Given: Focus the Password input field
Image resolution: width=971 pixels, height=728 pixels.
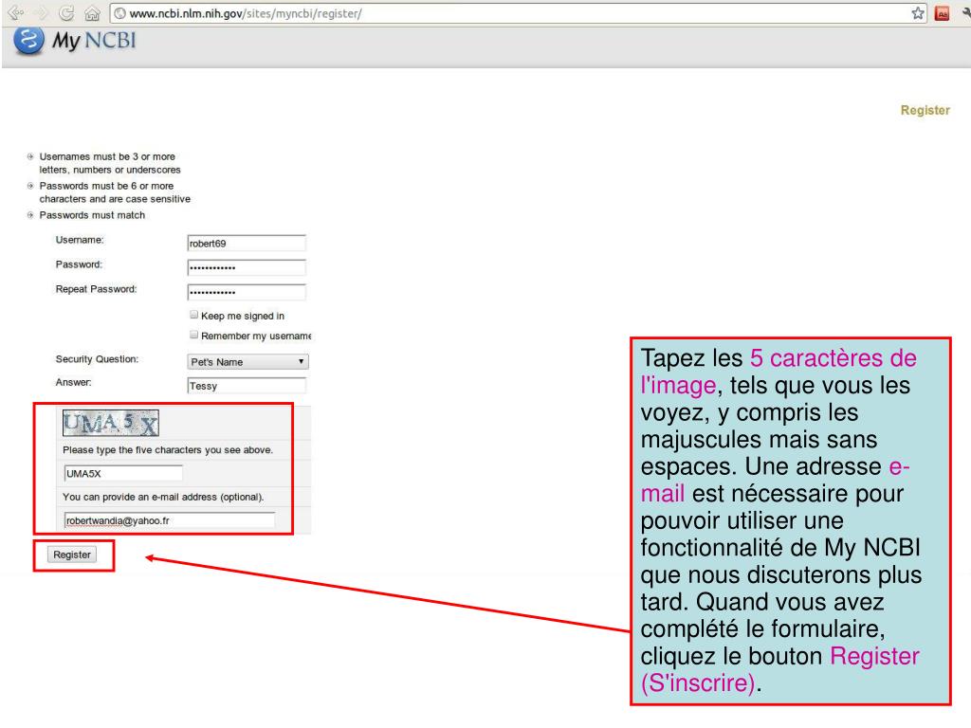Looking at the screenshot, I should [247, 267].
